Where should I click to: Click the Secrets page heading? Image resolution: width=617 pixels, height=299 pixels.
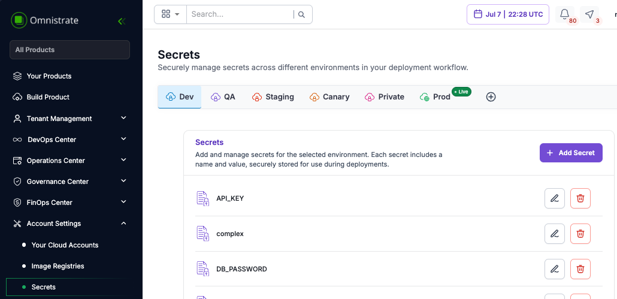click(179, 55)
